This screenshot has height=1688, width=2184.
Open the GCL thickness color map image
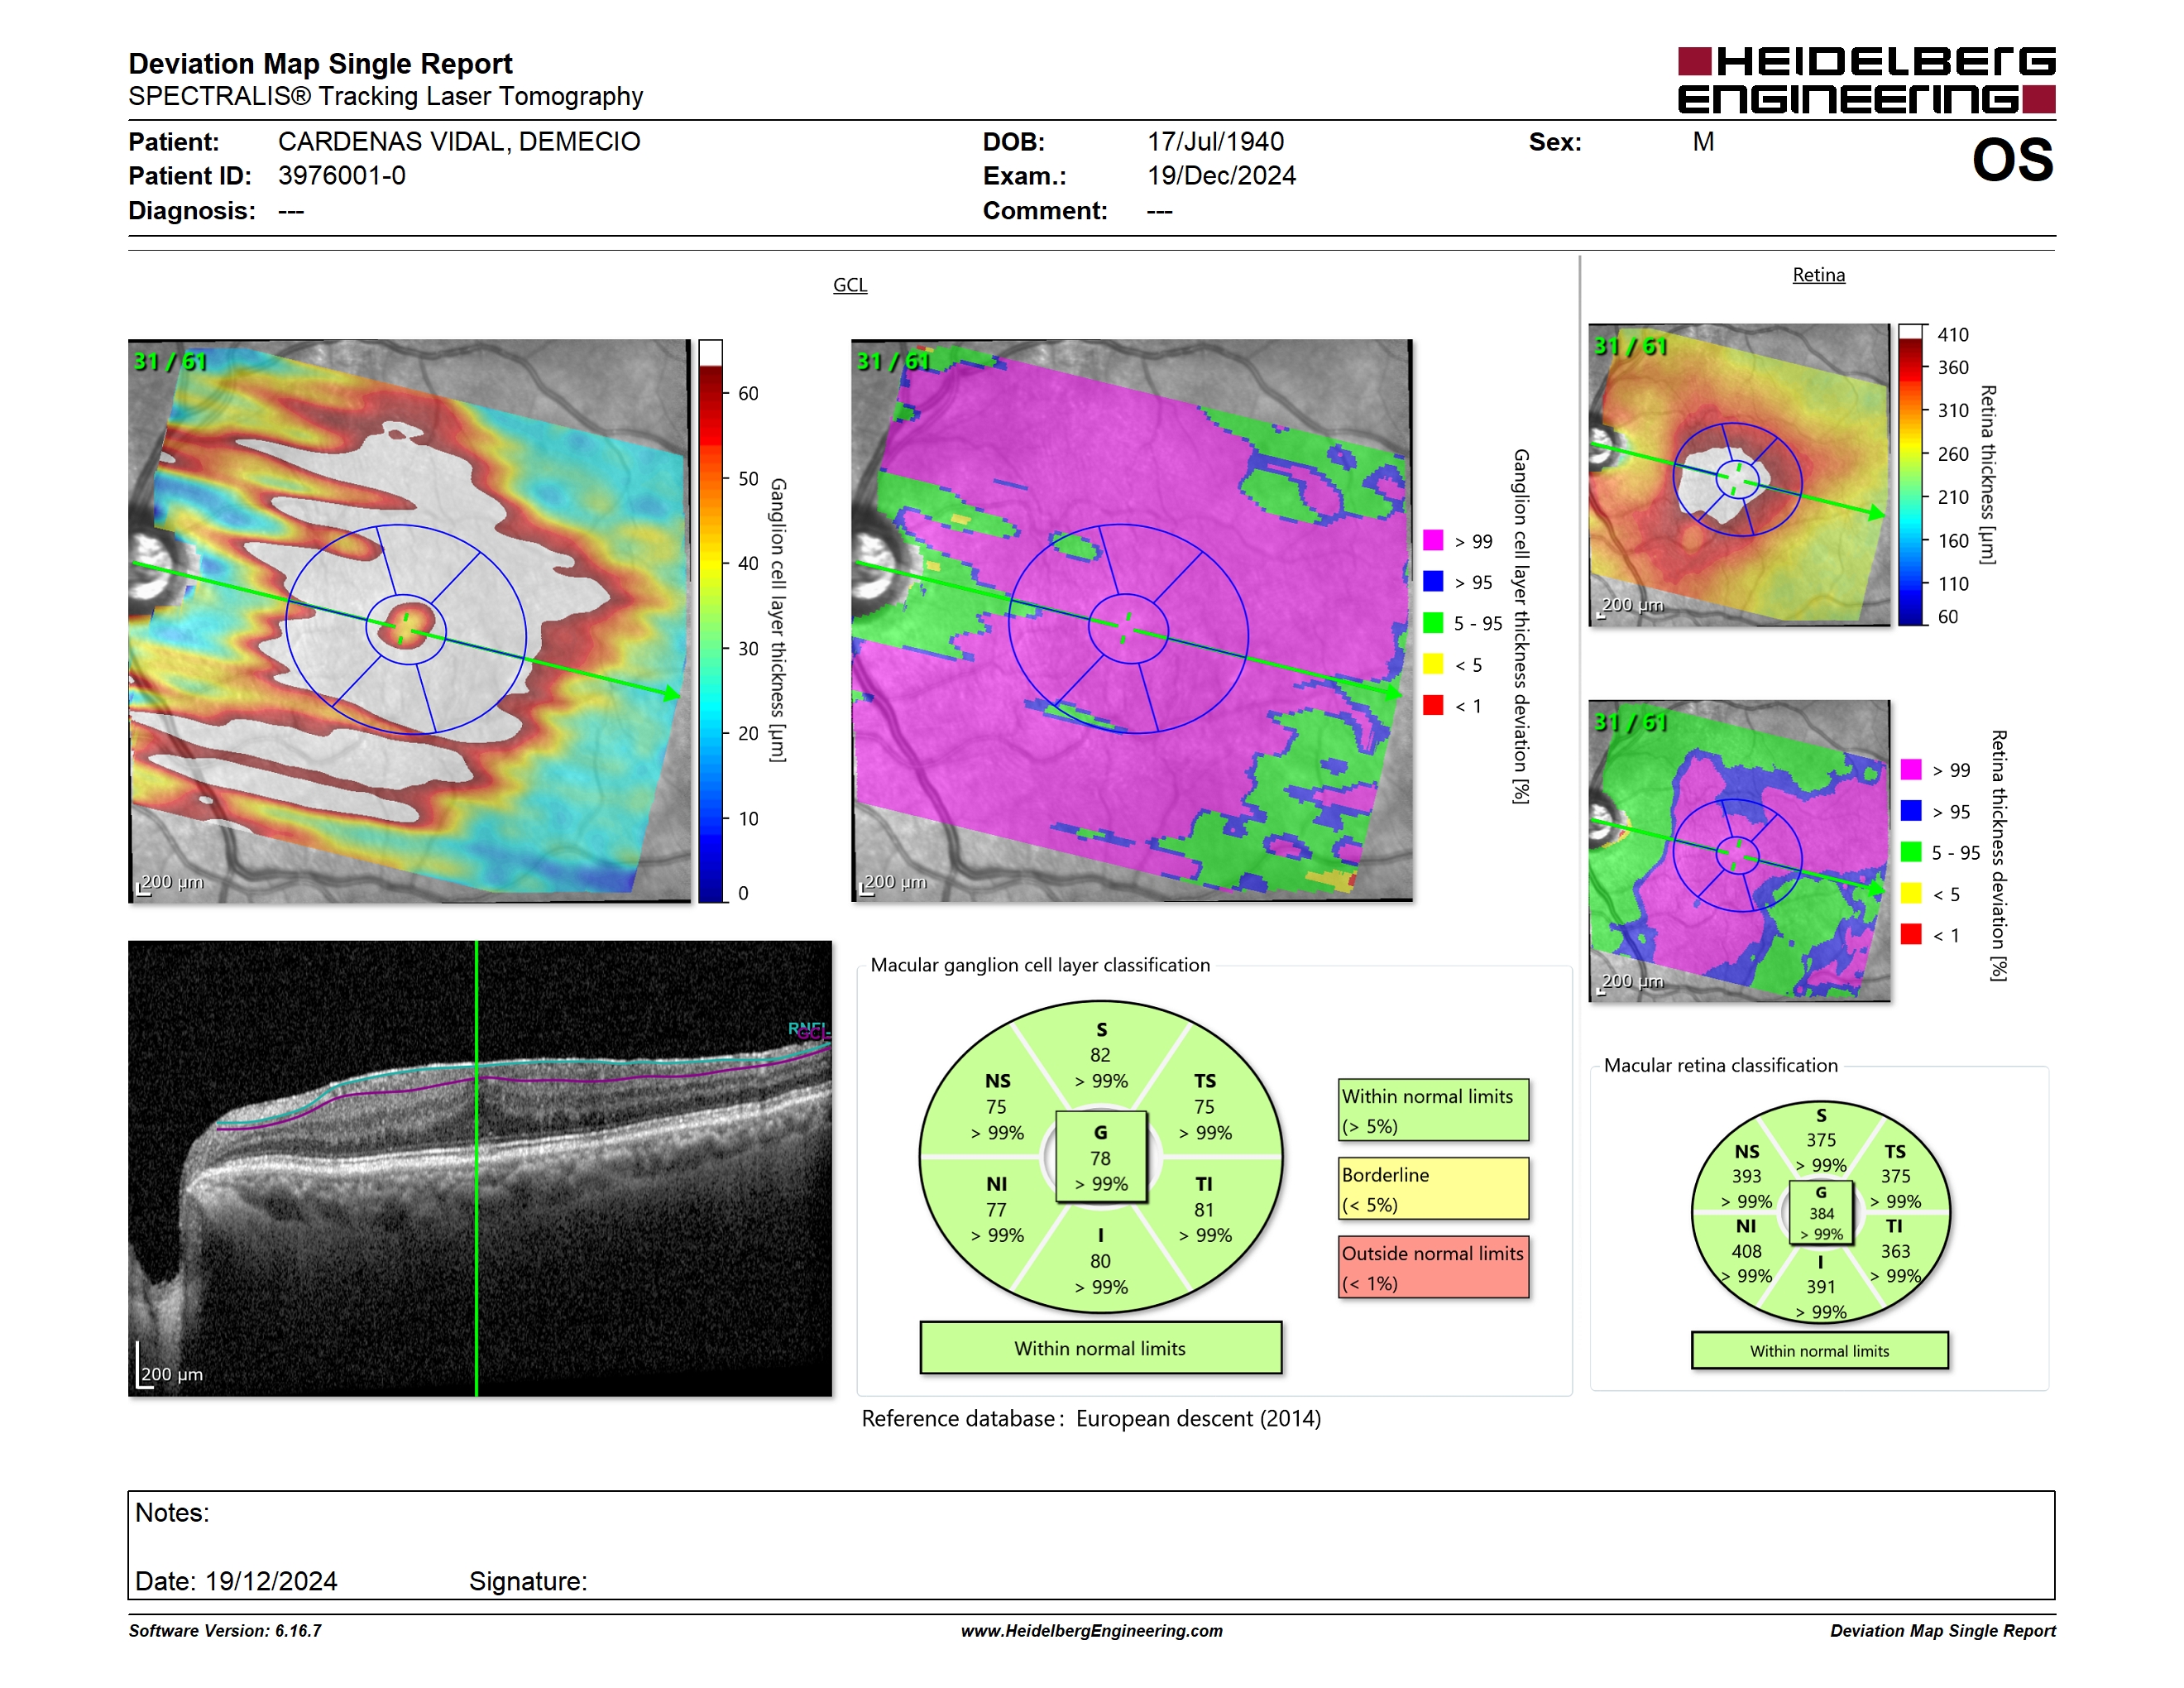point(409,620)
